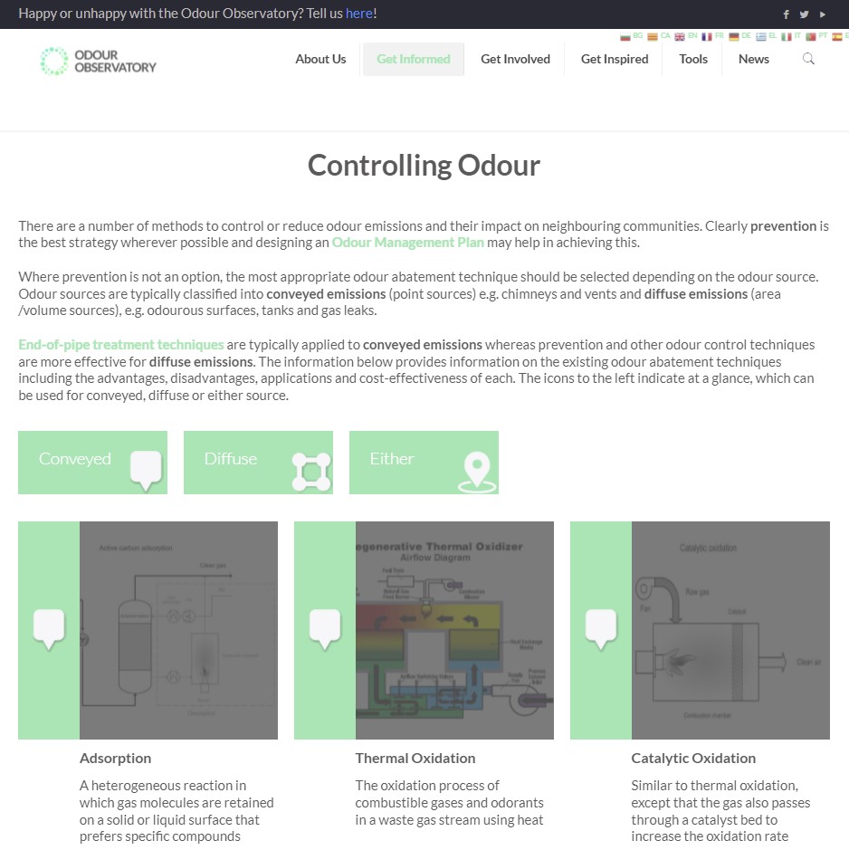Follow the Odour Management Plan link
The width and height of the screenshot is (849, 850).
[407, 243]
